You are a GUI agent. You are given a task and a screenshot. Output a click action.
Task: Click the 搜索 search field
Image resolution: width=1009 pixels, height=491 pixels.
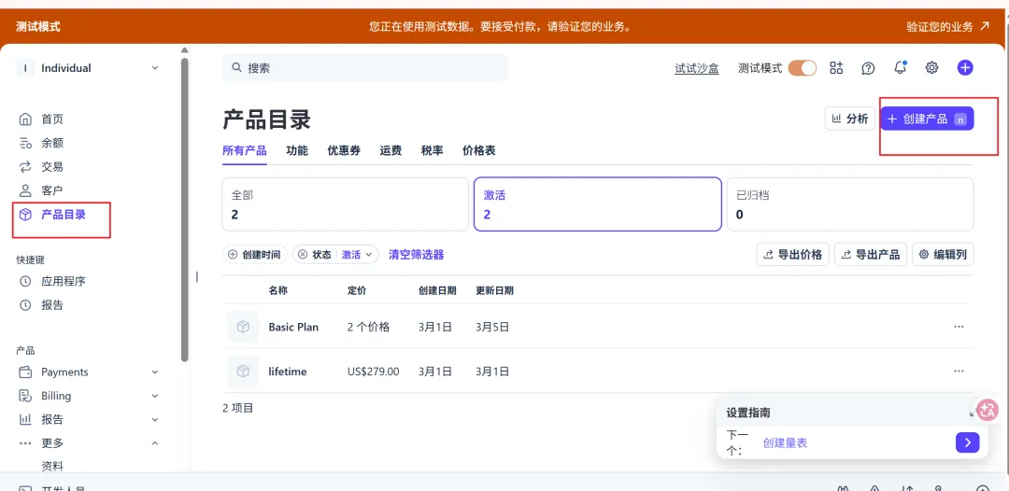pos(364,68)
